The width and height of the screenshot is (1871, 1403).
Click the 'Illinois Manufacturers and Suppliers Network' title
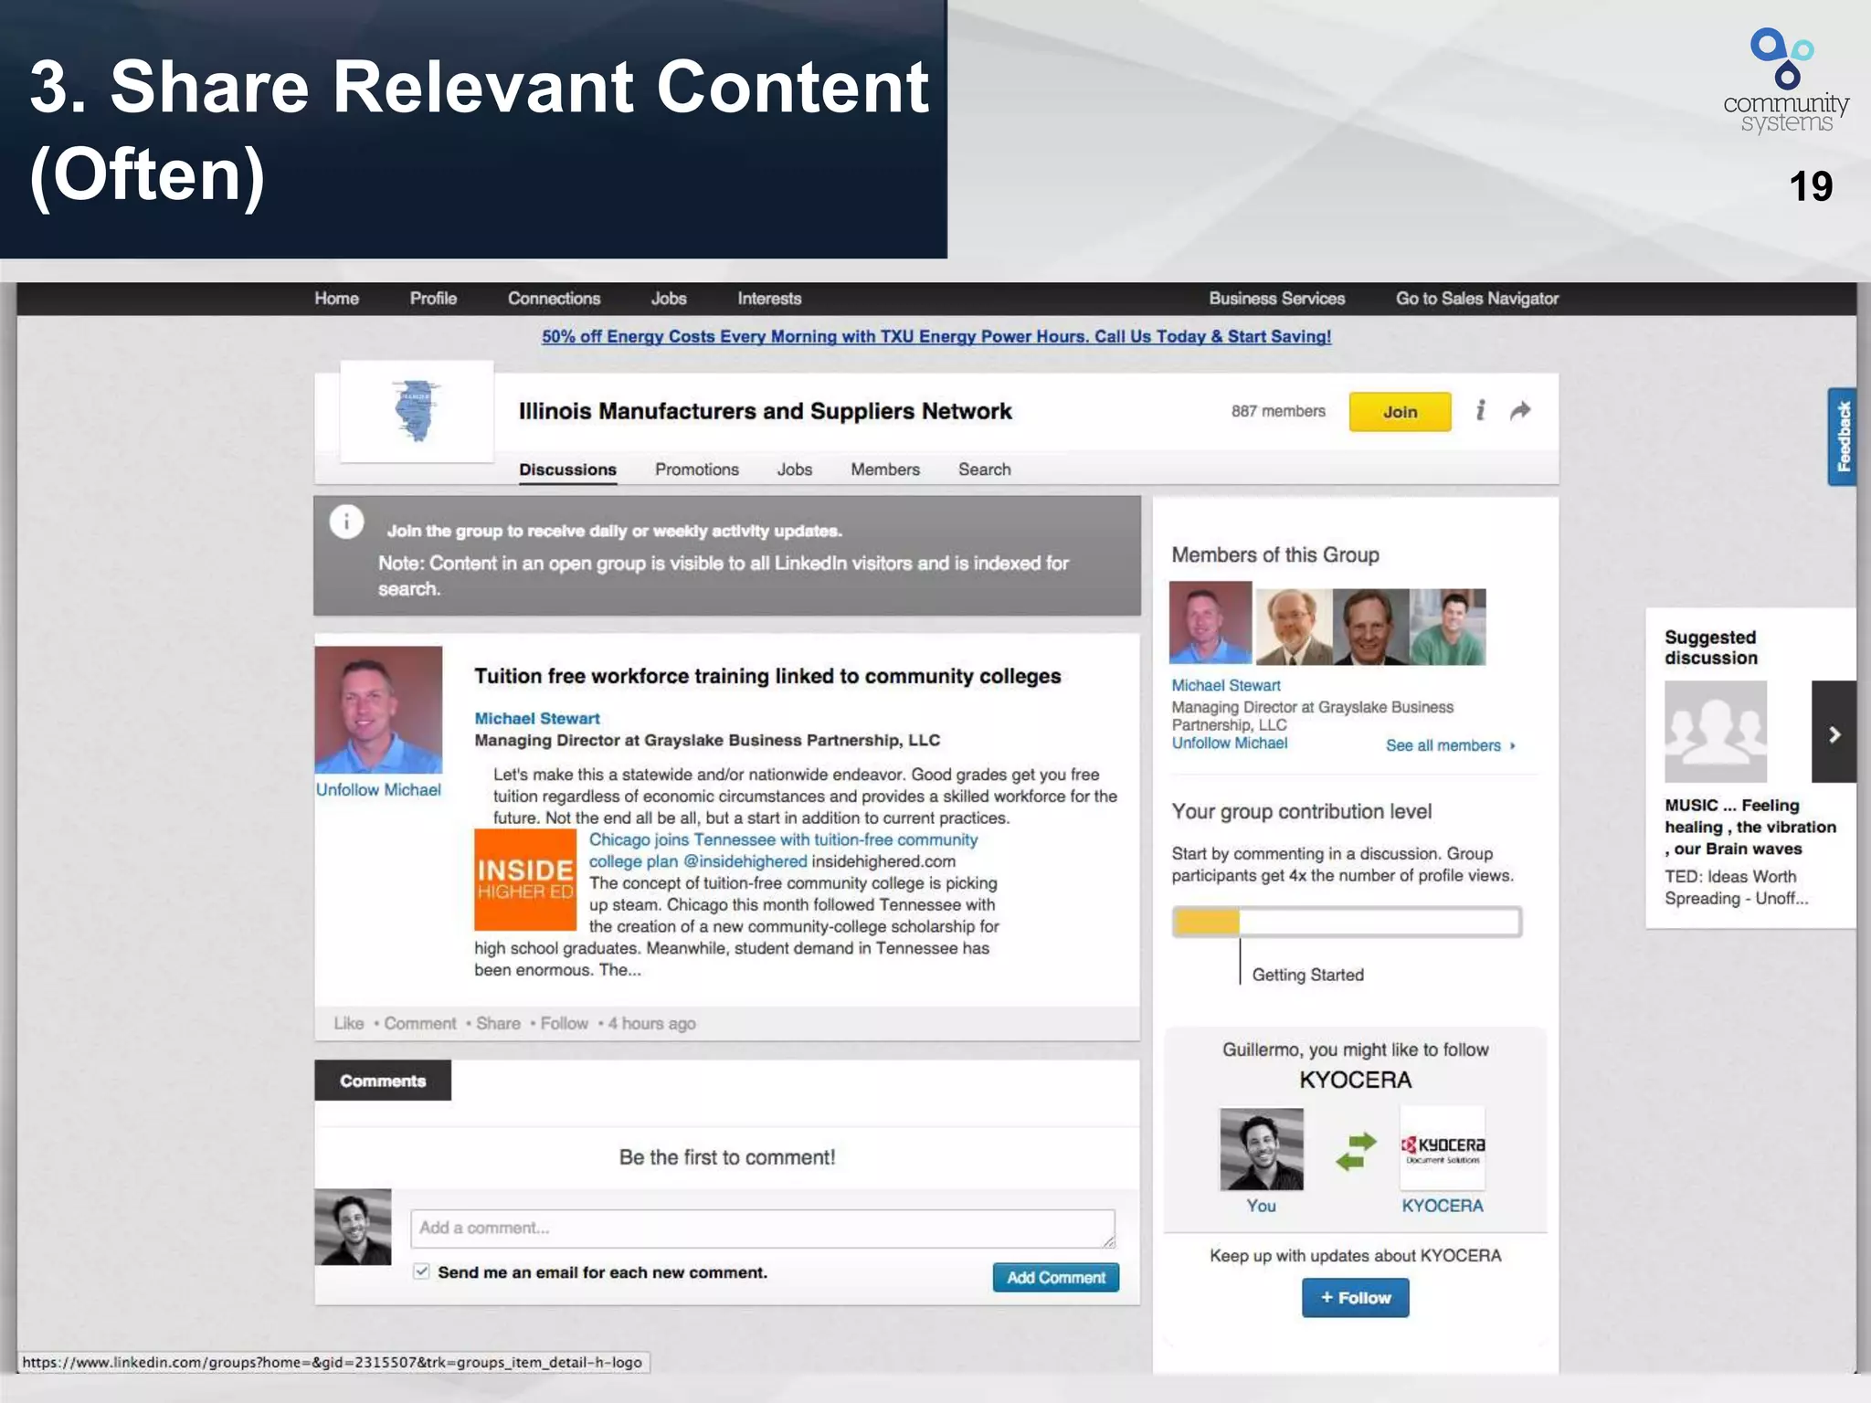pyautogui.click(x=766, y=412)
